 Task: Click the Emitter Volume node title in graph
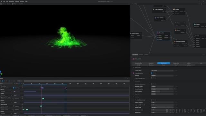click(x=135, y=33)
